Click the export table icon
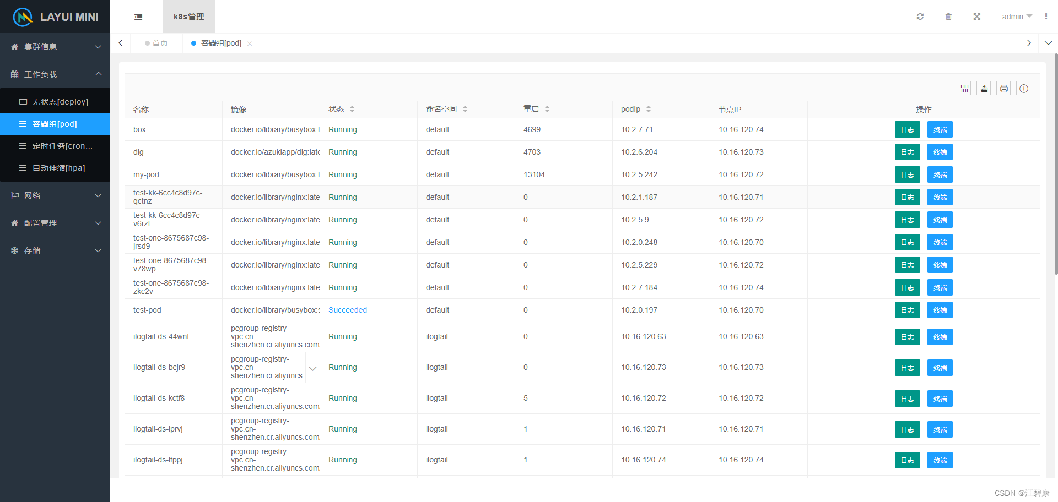 point(984,88)
